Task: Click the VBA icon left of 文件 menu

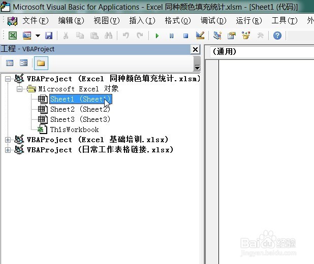Action: pyautogui.click(x=12, y=21)
